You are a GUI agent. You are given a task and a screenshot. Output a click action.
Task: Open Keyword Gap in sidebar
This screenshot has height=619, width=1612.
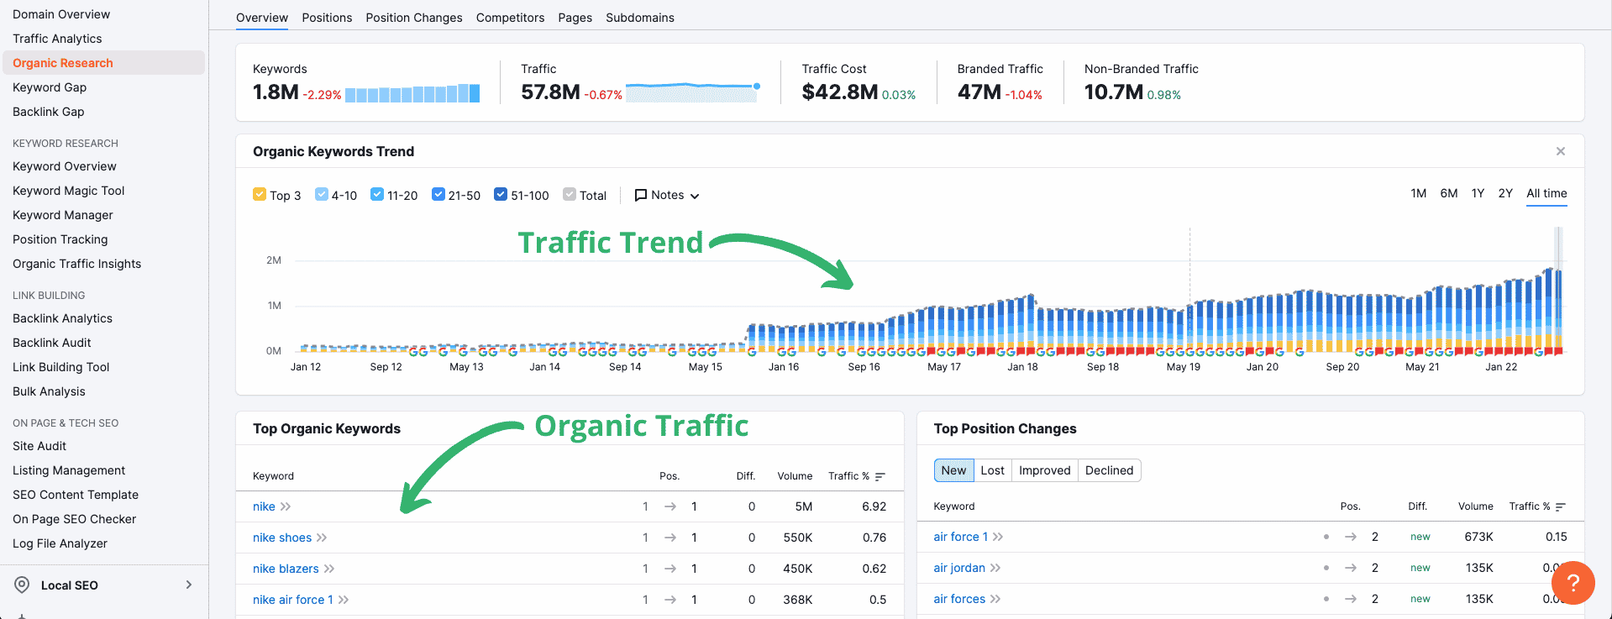click(50, 87)
